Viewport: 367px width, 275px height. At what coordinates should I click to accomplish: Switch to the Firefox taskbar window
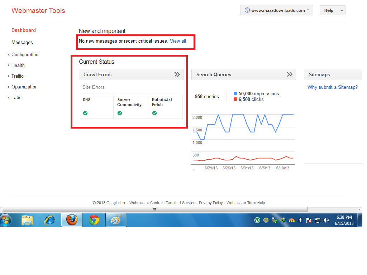pos(72,220)
